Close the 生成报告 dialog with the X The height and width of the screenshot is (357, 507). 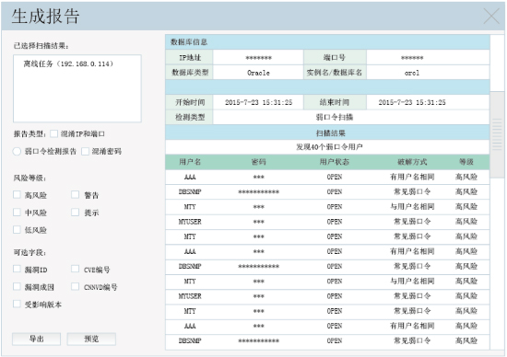(x=491, y=17)
